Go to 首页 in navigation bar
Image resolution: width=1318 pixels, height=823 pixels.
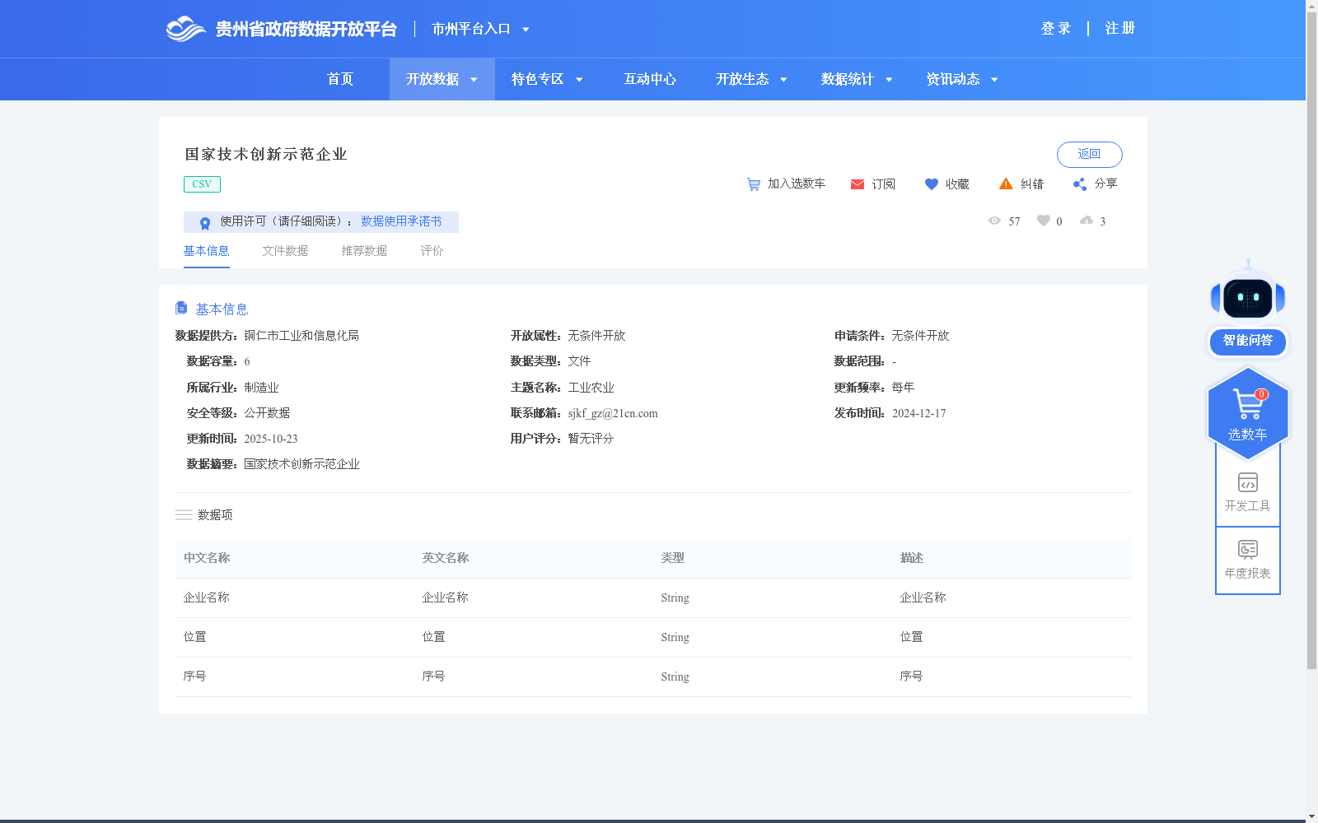click(x=340, y=79)
